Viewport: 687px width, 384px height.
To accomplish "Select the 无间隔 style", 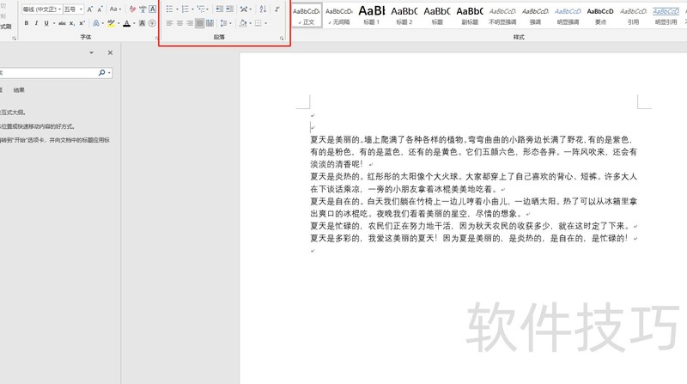I will (338, 15).
